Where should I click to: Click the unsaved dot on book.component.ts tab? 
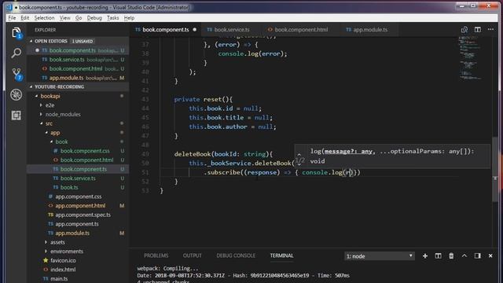pyautogui.click(x=195, y=30)
